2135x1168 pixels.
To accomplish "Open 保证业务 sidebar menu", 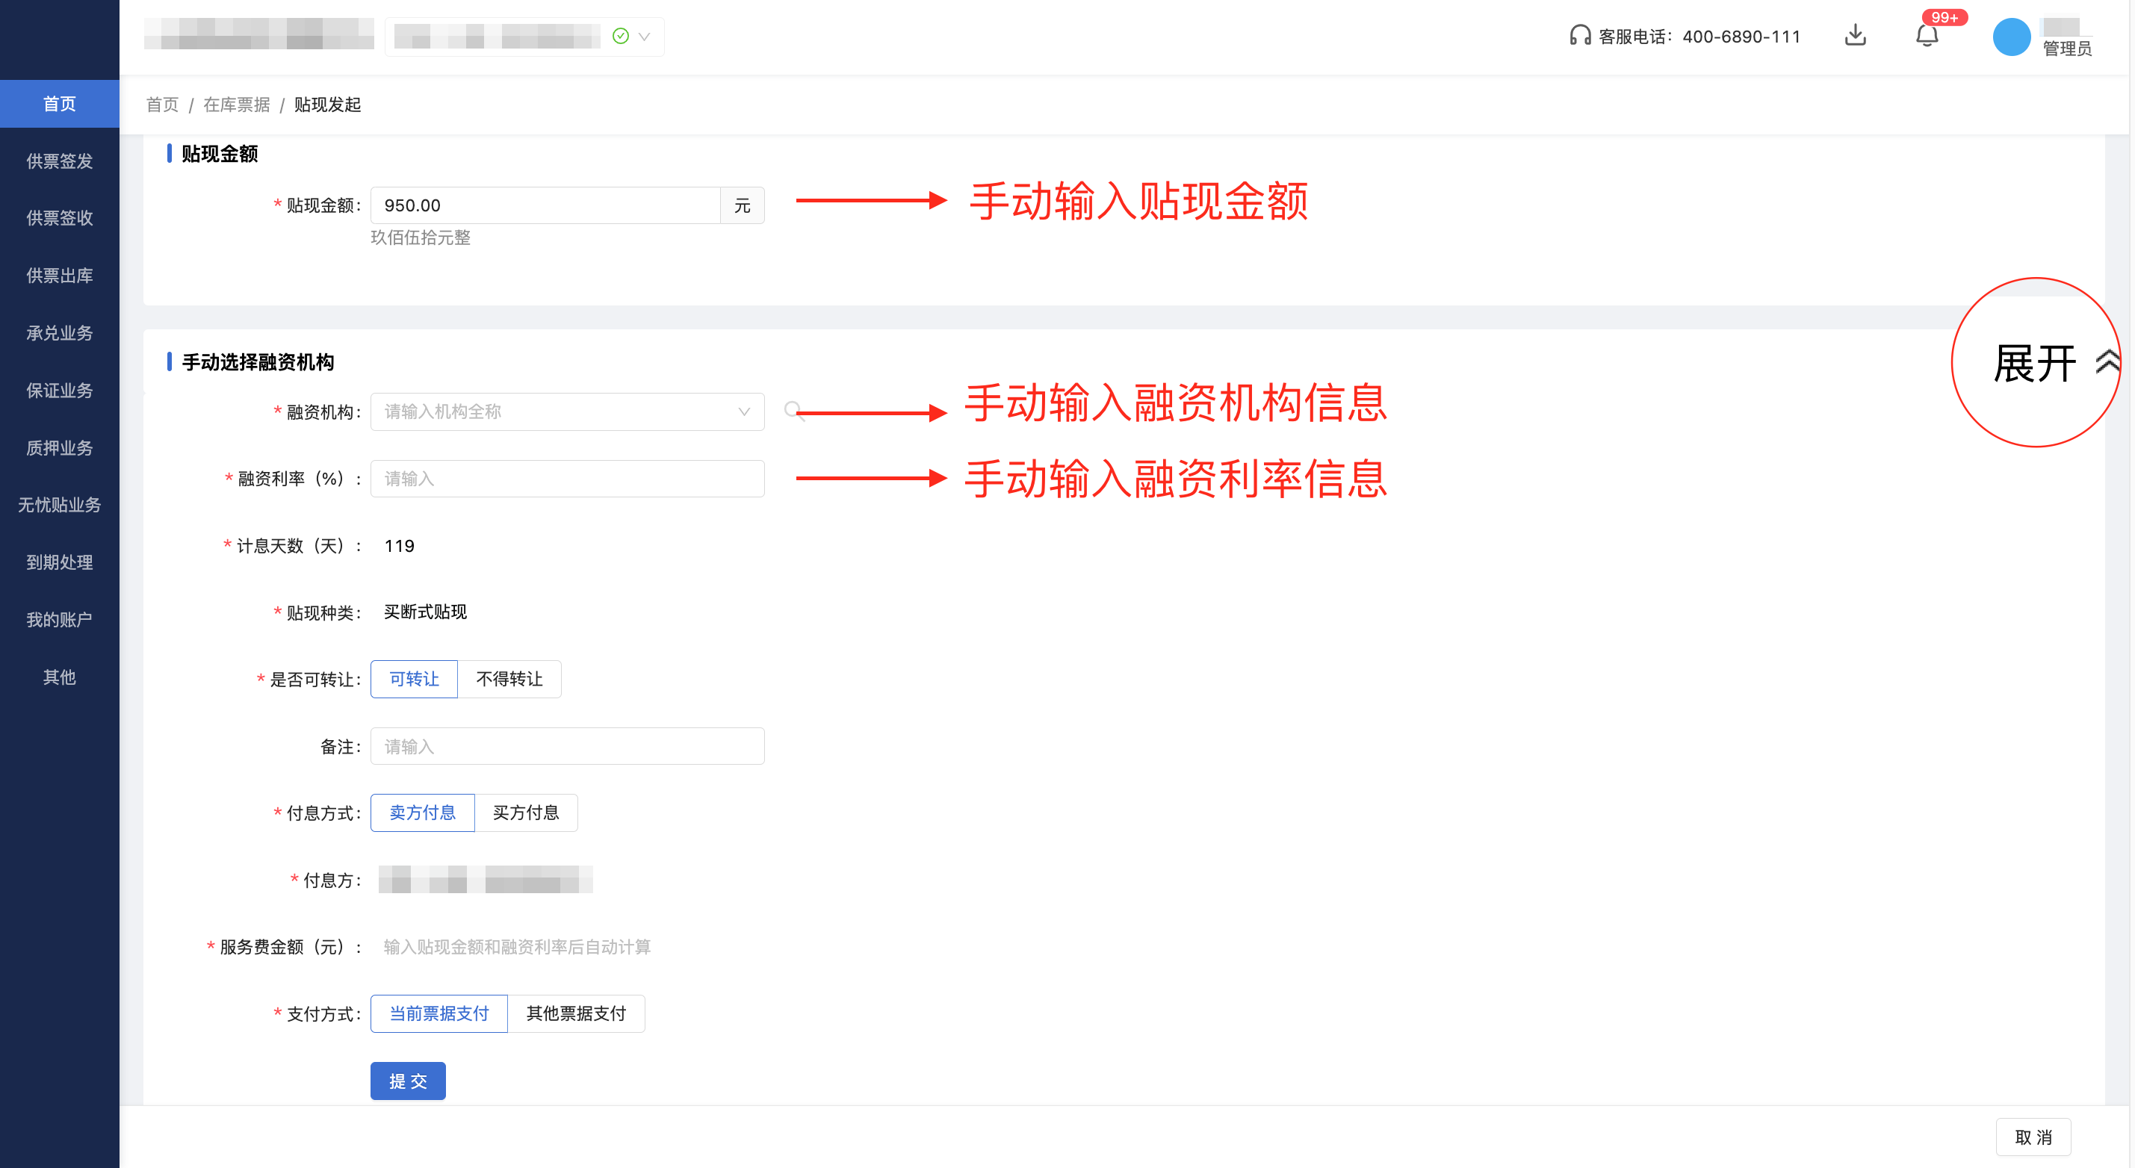I will click(60, 390).
